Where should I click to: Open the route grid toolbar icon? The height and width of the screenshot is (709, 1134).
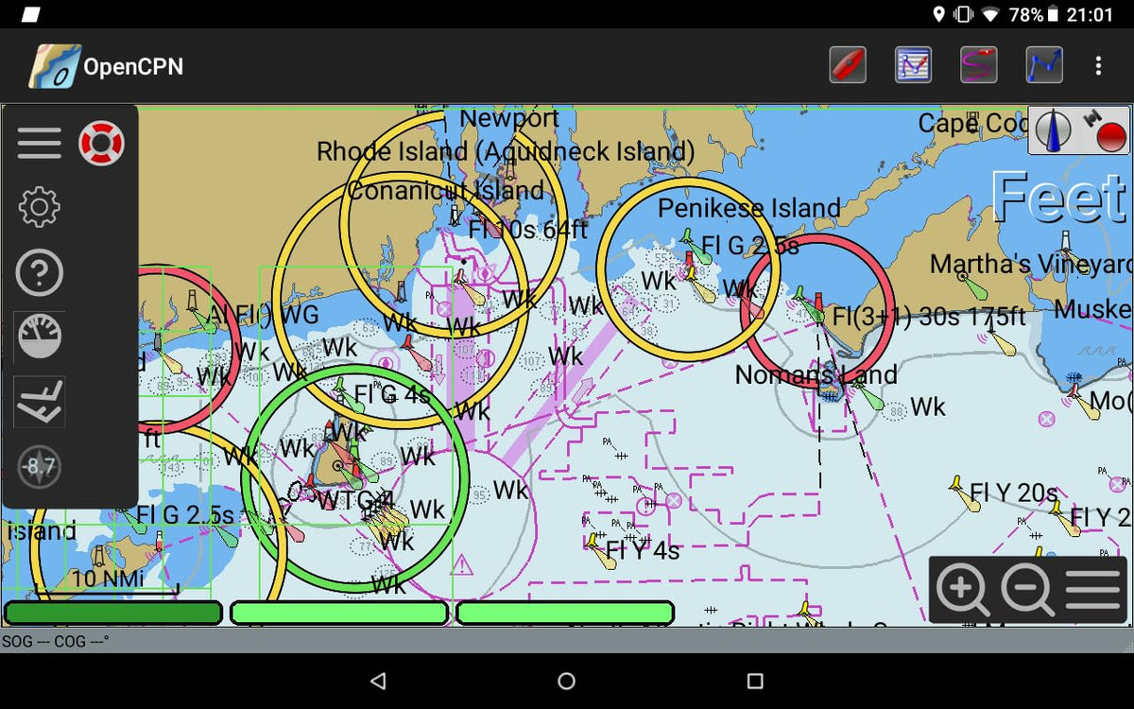pyautogui.click(x=913, y=65)
